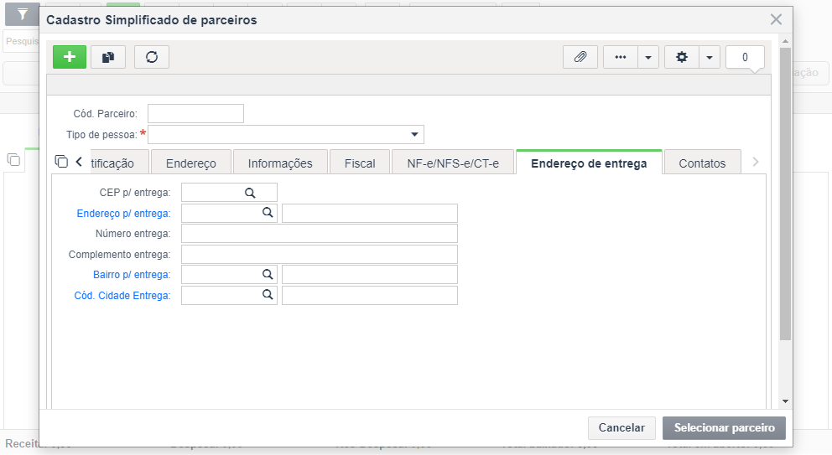Click the Número entrega input field
The height and width of the screenshot is (455, 832).
coord(320,233)
